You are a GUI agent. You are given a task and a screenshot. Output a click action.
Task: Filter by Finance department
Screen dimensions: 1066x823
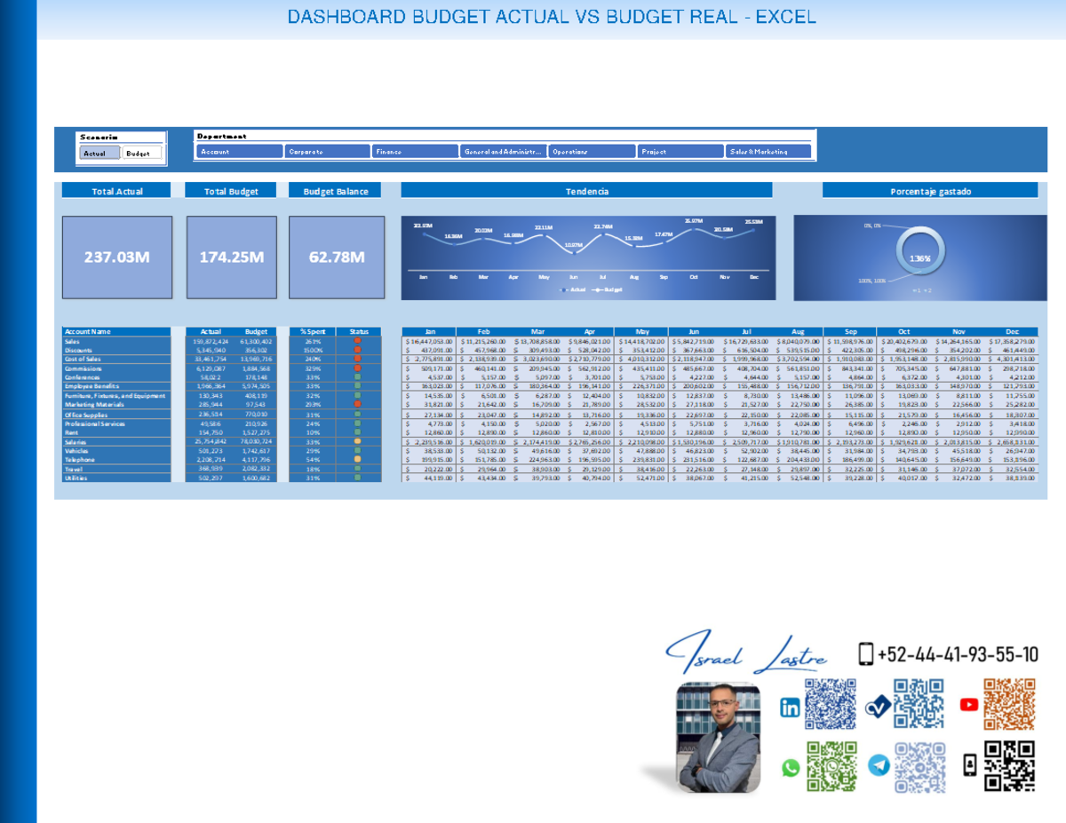pyautogui.click(x=416, y=152)
